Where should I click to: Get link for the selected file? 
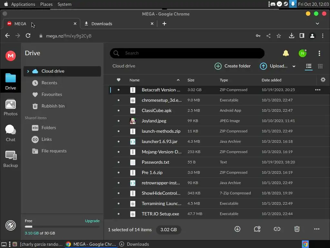(x=277, y=229)
